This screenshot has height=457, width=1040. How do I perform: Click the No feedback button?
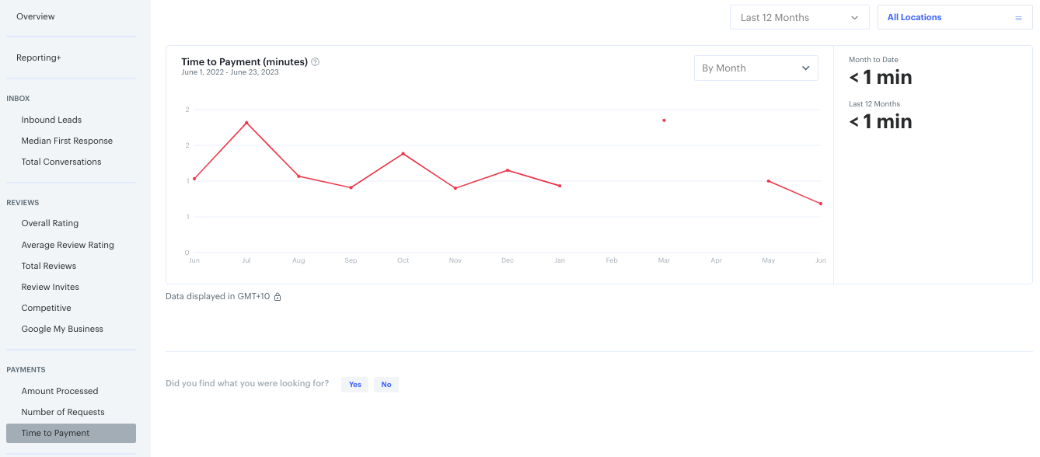pyautogui.click(x=386, y=384)
